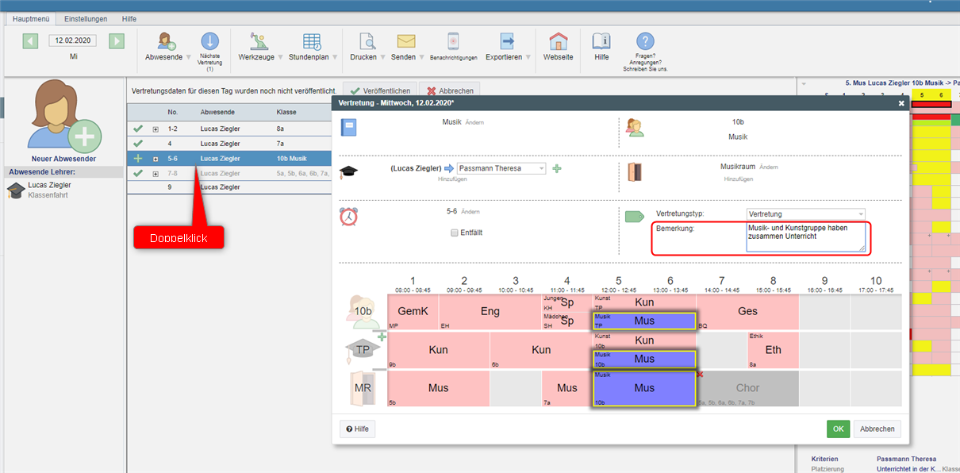Click the date field 12.02.2020

73,40
